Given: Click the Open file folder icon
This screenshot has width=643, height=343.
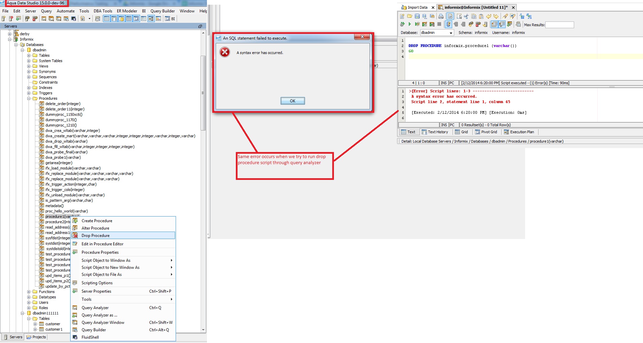Looking at the screenshot, I should 410,16.
